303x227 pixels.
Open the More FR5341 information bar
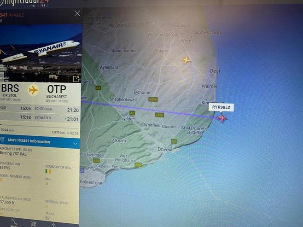(40, 142)
